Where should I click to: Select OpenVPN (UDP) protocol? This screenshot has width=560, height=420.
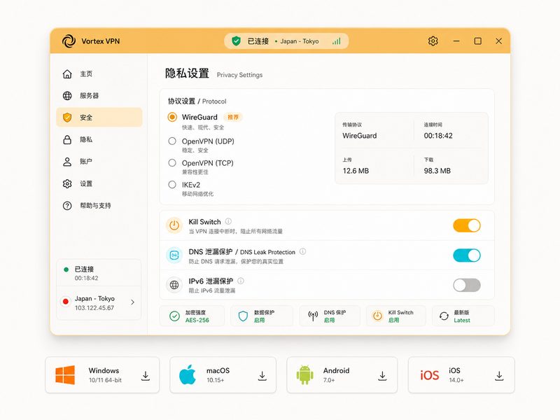(x=172, y=141)
